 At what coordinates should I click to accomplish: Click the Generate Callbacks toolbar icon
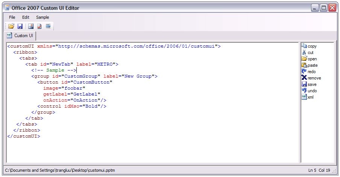pyautogui.click(x=48, y=26)
